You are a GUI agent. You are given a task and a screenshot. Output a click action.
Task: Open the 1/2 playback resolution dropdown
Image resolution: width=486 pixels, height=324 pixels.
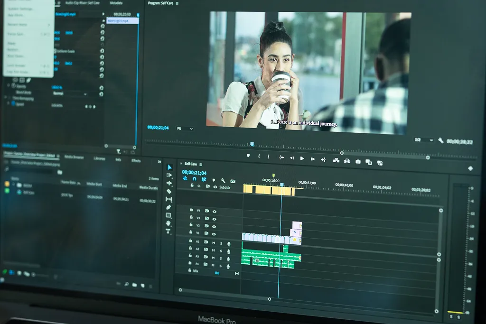pyautogui.click(x=423, y=140)
